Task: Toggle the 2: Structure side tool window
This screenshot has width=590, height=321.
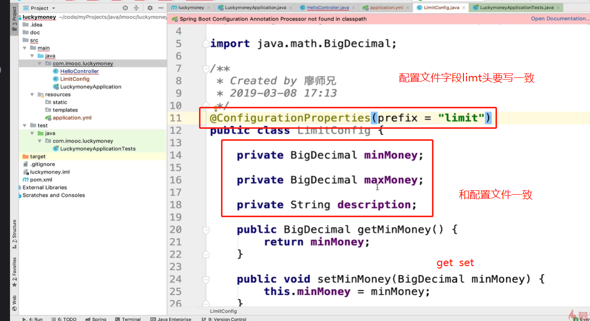Action: [x=14, y=234]
